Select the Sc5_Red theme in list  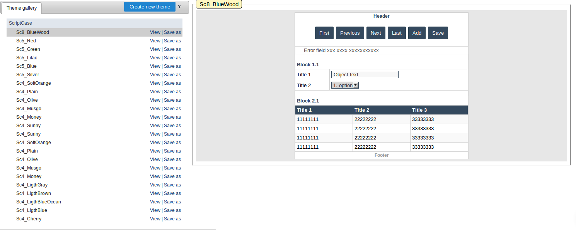click(26, 41)
